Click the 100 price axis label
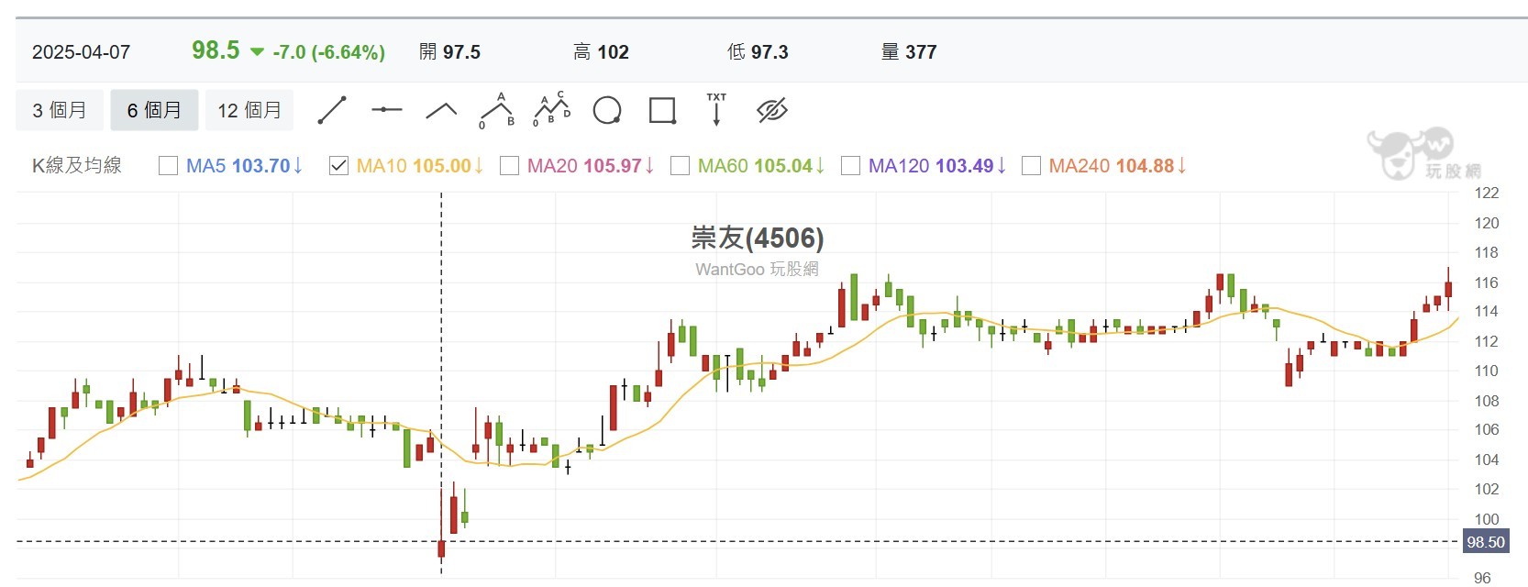This screenshot has width=1528, height=587. (1486, 519)
